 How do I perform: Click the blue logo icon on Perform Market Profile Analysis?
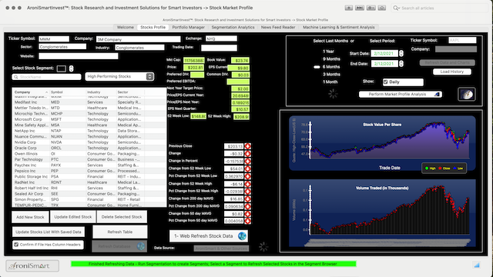437,94
